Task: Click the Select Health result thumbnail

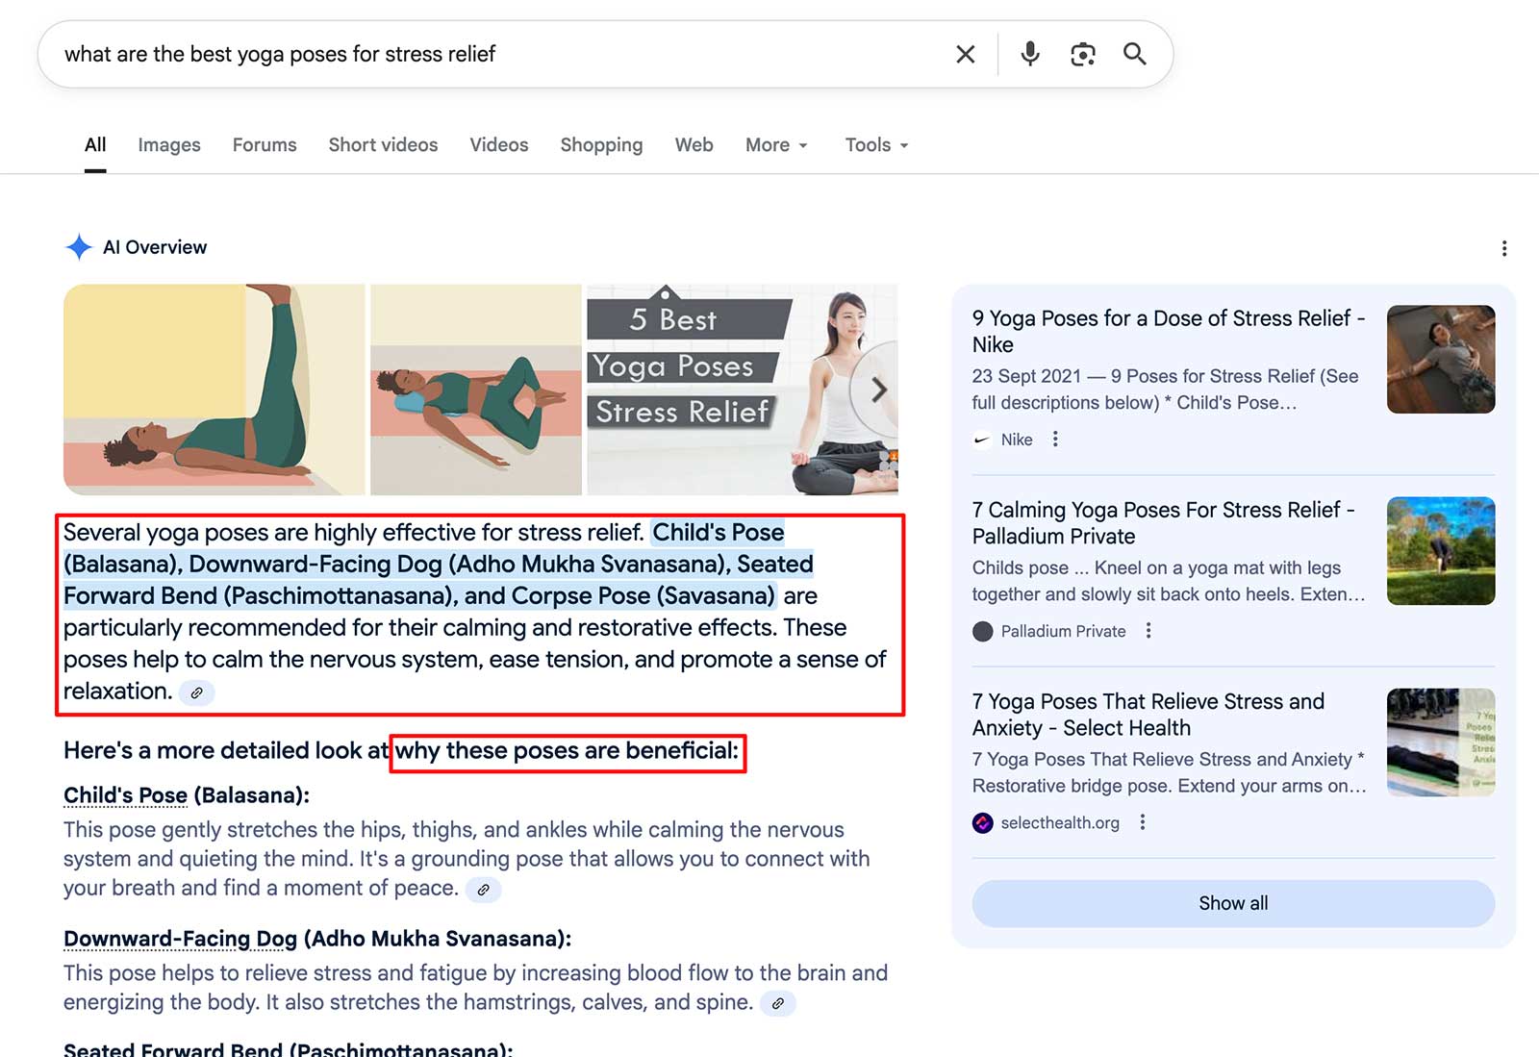Action: pyautogui.click(x=1440, y=742)
